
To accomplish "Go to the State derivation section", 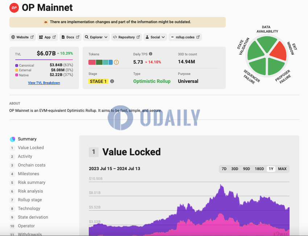I will pyautogui.click(x=33, y=217).
